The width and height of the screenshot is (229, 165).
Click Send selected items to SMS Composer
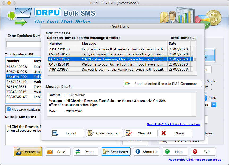pos(162,84)
